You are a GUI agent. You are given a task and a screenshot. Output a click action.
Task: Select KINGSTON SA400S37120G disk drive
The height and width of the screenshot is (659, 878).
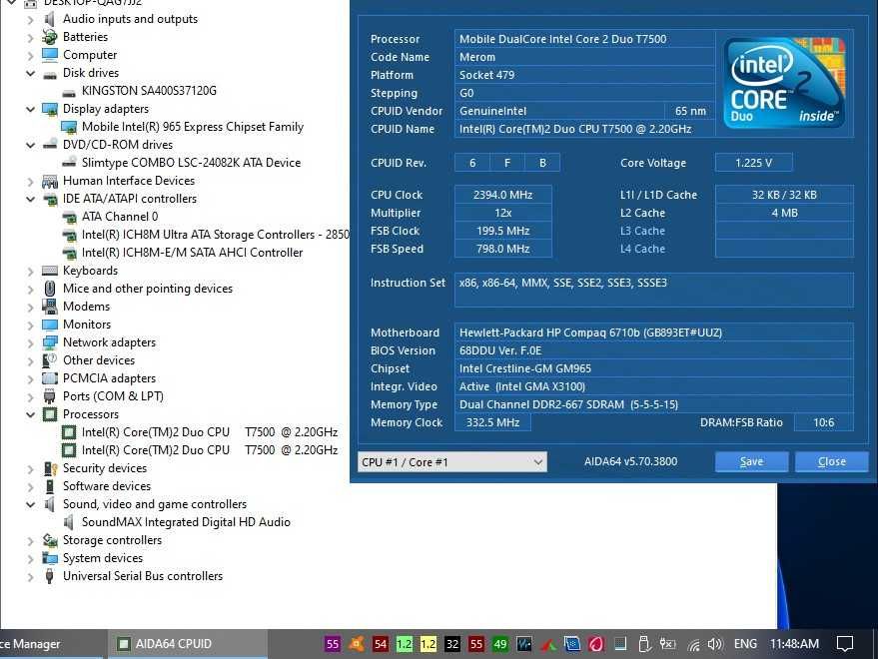tap(149, 91)
